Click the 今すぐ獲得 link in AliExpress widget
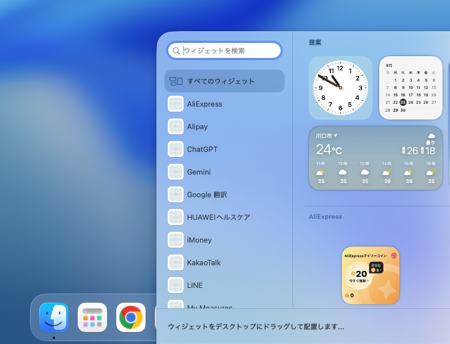 (x=359, y=281)
